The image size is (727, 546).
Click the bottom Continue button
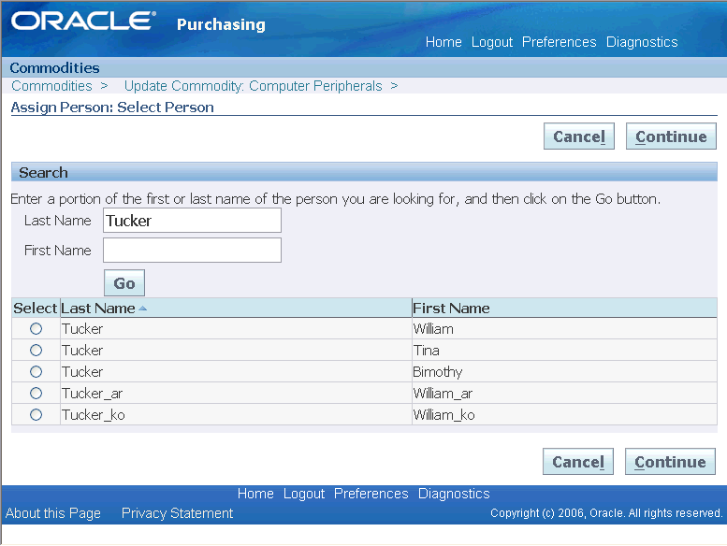tap(670, 461)
